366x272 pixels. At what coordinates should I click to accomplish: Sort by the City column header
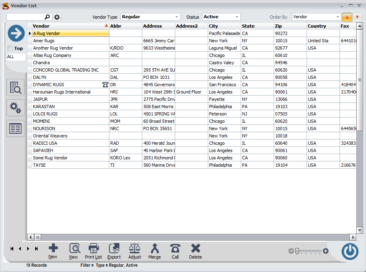(224, 26)
